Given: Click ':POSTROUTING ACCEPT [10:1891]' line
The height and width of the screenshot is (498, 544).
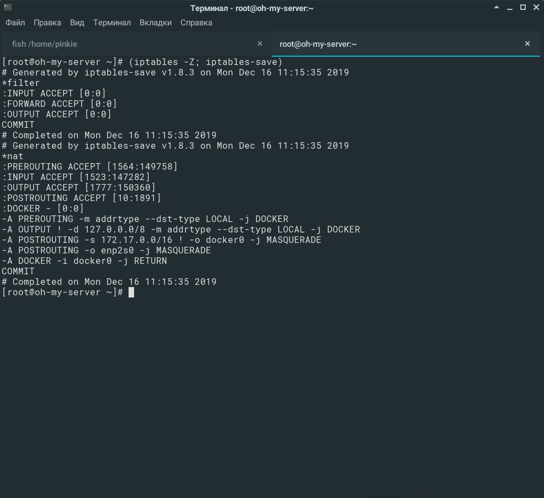Looking at the screenshot, I should point(82,198).
